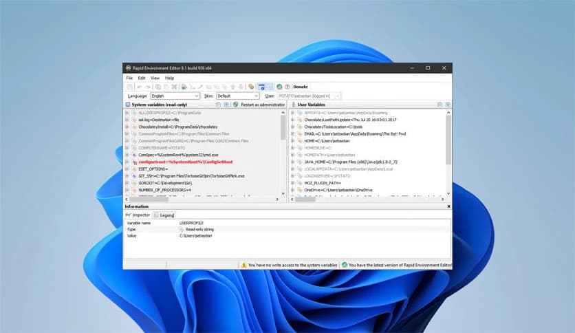Image resolution: width=575 pixels, height=333 pixels.
Task: Select the red configsetroot variable row
Action: (x=186, y=162)
